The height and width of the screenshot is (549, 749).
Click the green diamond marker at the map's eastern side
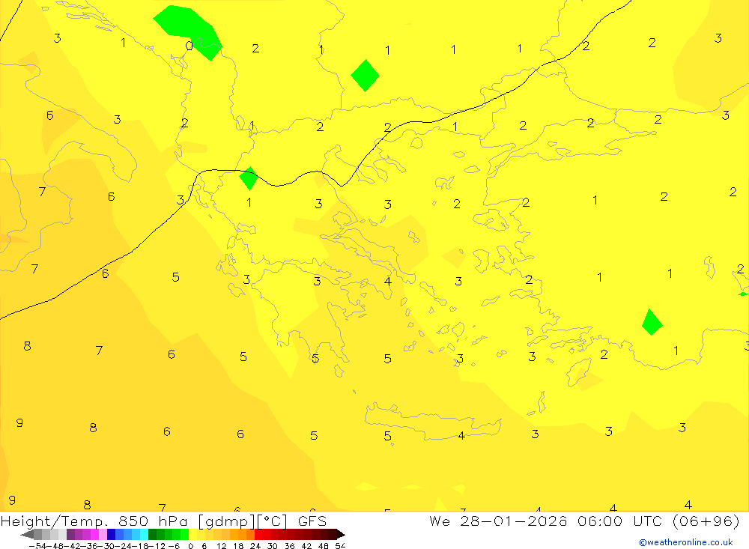[x=652, y=322]
